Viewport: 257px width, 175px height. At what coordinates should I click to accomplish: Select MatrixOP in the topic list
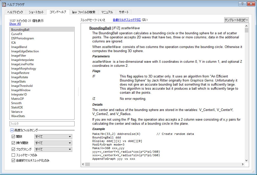pyautogui.click(x=42, y=99)
